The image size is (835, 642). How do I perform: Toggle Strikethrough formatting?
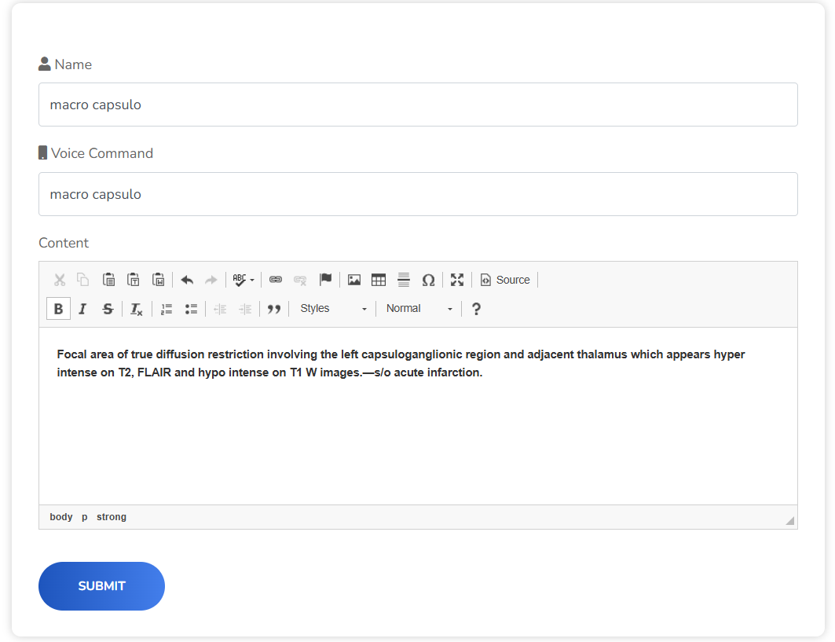click(x=108, y=309)
